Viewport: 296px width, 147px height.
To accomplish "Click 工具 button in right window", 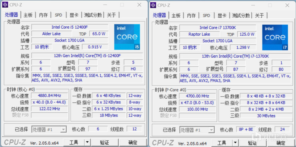I will point(222,143).
